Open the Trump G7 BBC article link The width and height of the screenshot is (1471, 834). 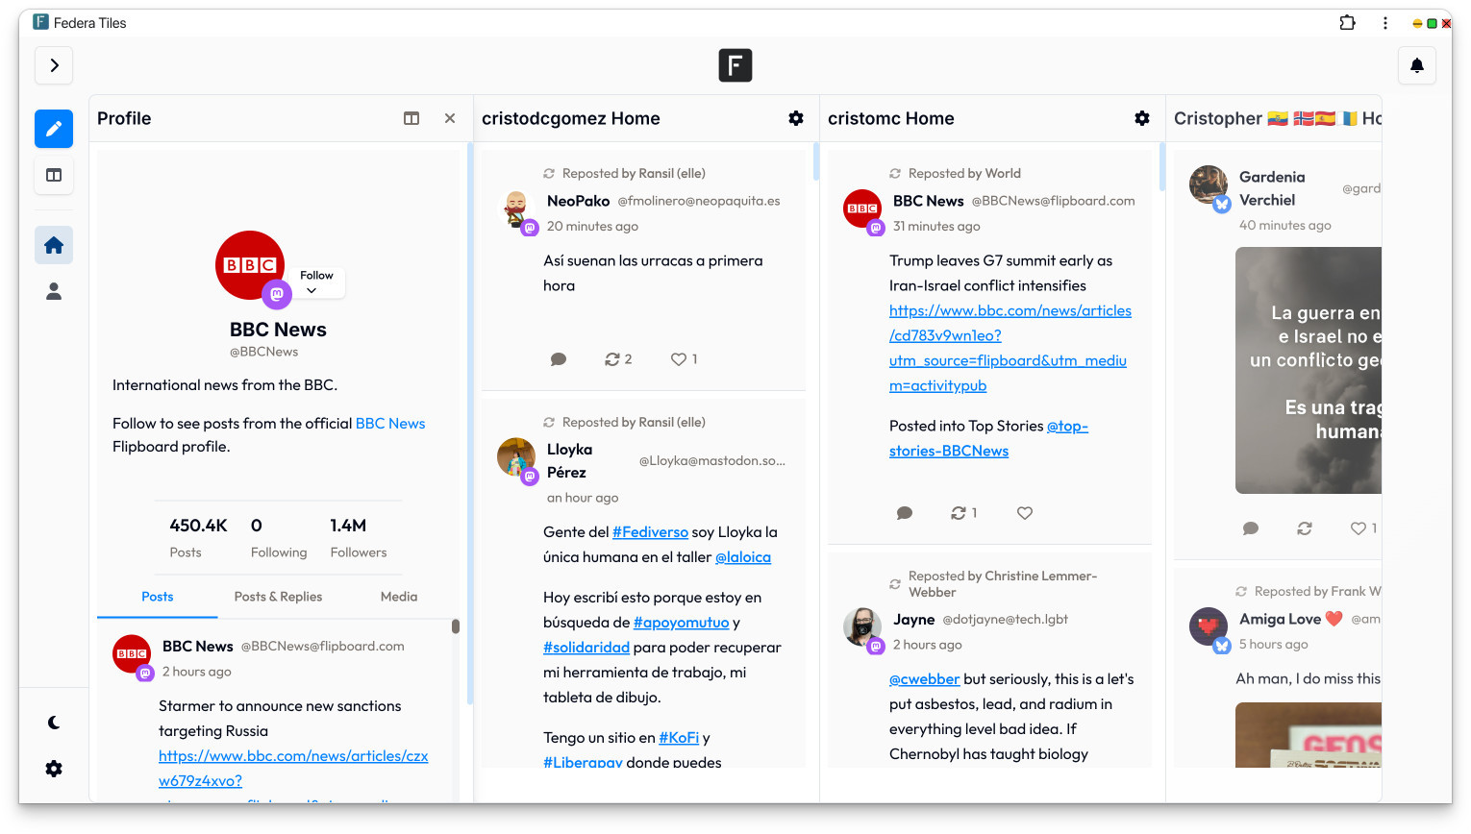[1010, 348]
